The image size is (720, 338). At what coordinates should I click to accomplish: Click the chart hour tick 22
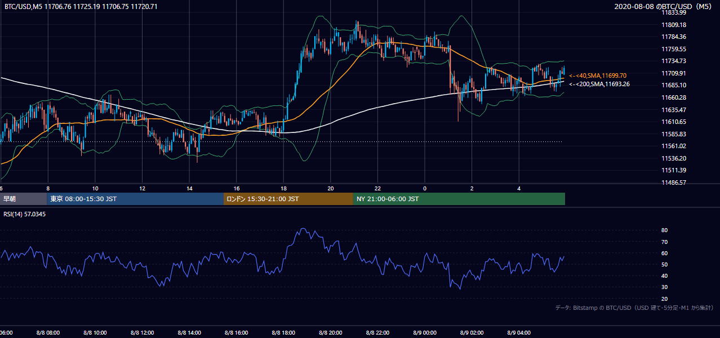[x=377, y=188]
